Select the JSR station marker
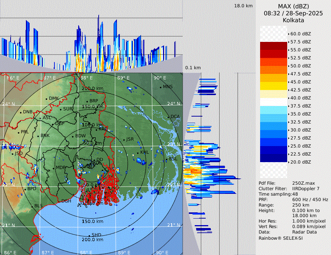 coord(123,140)
